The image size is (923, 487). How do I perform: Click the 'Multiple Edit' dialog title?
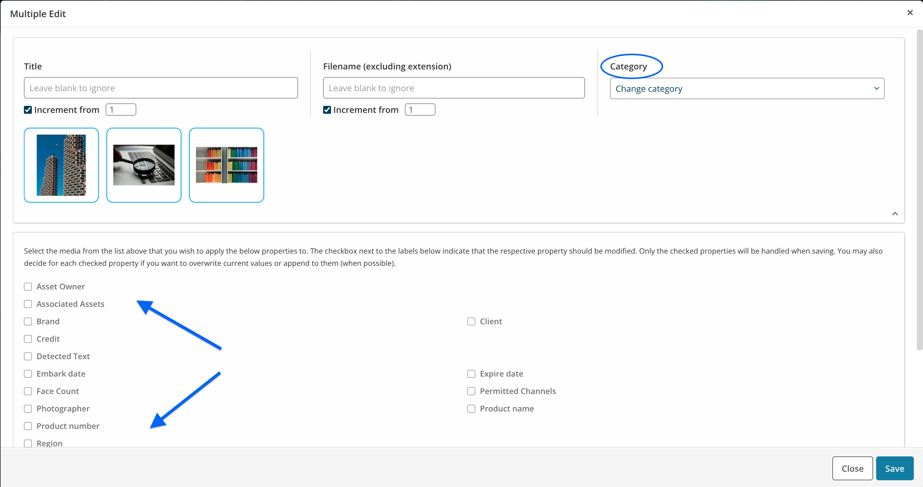click(x=38, y=13)
